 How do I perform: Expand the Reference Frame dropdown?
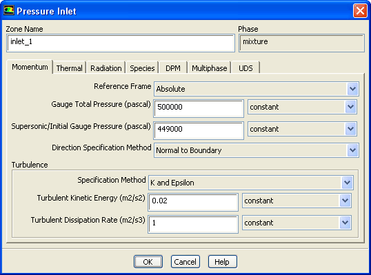click(257, 89)
